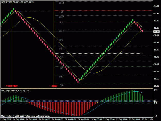Click the 3.97 indicator scale value
The width and height of the screenshot is (161, 121).
point(156,90)
